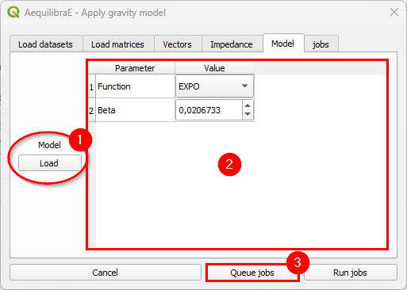Cancel the gravity model dialog

pos(106,273)
